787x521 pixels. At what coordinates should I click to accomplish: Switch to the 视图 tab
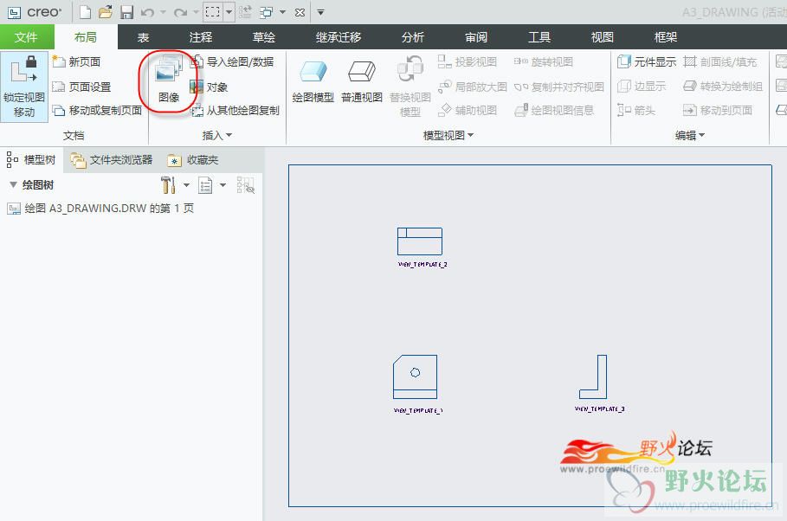coord(603,37)
